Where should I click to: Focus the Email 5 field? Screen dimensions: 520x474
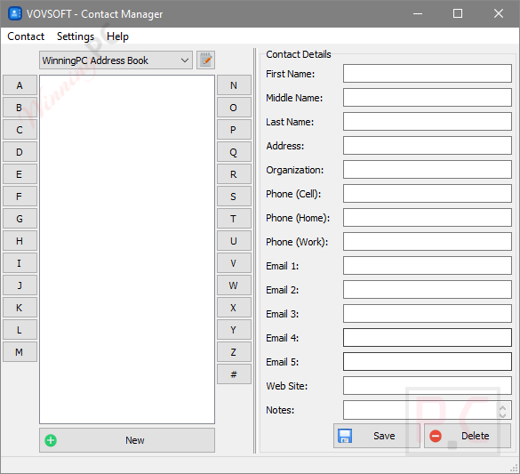point(428,362)
